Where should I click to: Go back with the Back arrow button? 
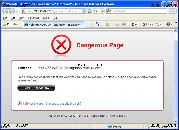(x=5, y=11)
